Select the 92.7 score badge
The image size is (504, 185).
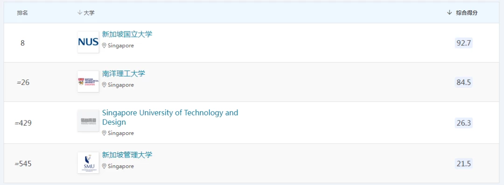(463, 43)
